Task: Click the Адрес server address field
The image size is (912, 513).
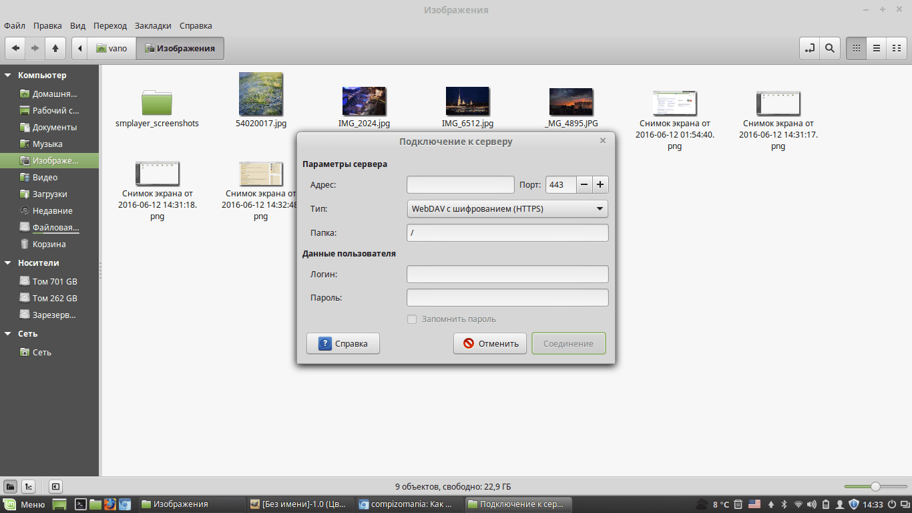Action: 460,185
